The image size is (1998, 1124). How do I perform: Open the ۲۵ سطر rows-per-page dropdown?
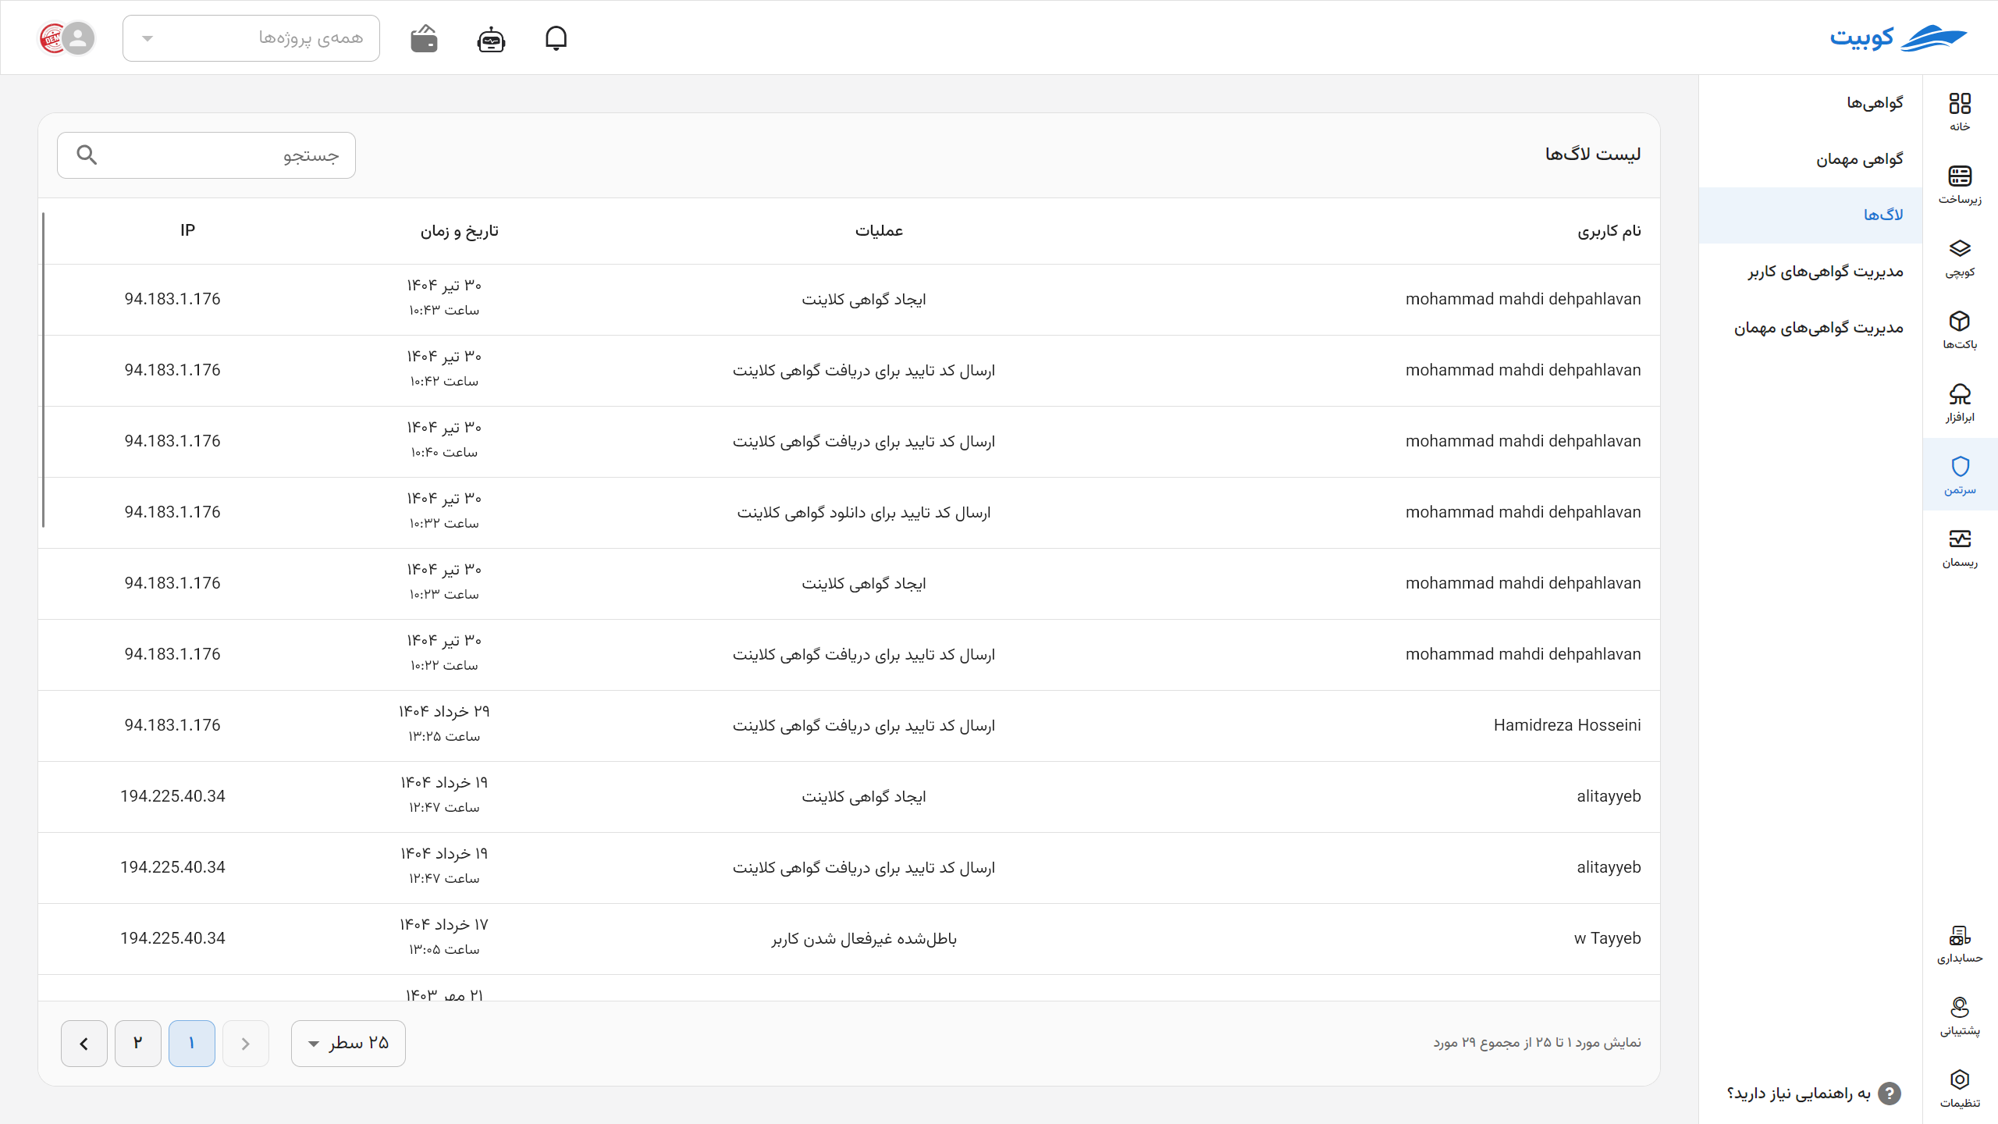(x=348, y=1043)
